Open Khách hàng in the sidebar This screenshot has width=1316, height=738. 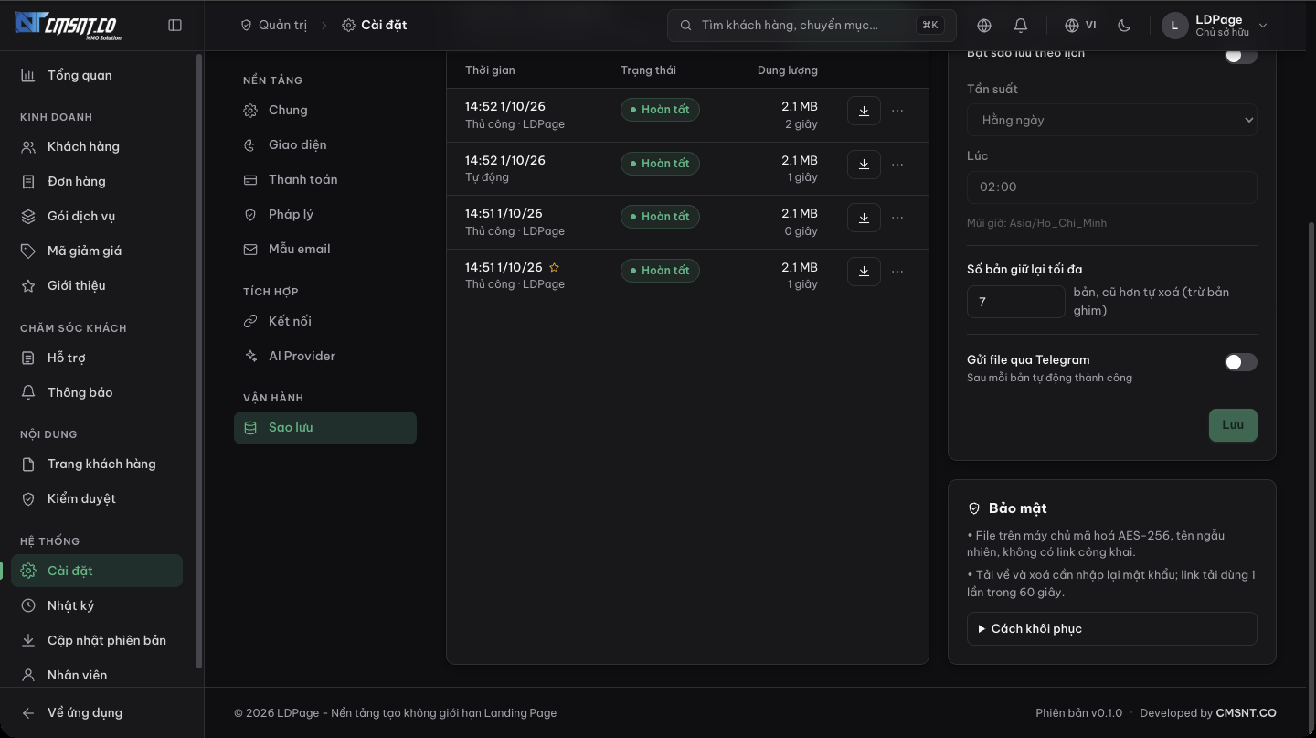click(97, 146)
